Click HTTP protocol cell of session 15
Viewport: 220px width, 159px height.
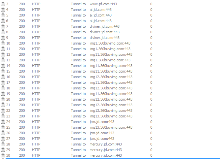click(36, 71)
